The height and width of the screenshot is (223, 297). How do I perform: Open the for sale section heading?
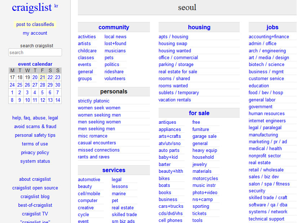[x=199, y=113]
